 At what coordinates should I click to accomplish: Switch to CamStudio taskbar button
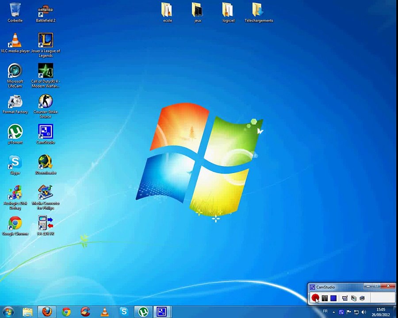[x=162, y=312]
